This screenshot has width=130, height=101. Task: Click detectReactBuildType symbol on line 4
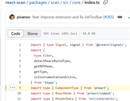52,61
